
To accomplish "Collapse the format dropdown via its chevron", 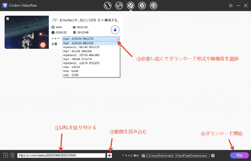I will [x=118, y=39].
